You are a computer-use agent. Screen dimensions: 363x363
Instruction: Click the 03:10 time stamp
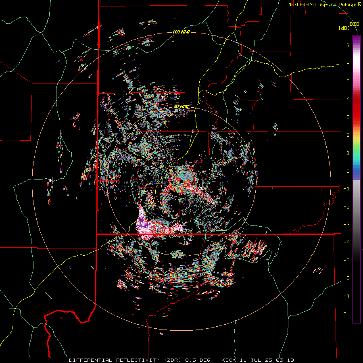point(284,360)
